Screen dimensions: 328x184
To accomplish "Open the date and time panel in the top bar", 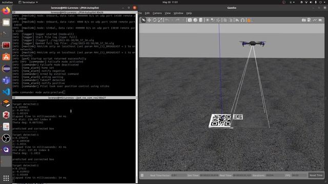I will pyautogui.click(x=170, y=2).
